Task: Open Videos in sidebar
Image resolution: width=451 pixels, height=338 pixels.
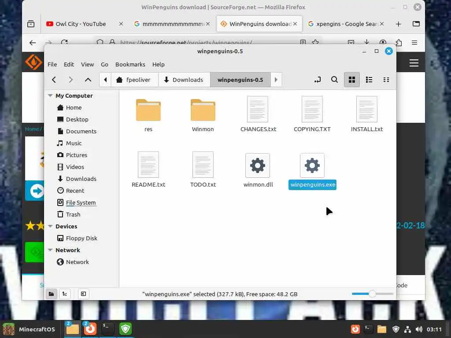Action: [75, 167]
